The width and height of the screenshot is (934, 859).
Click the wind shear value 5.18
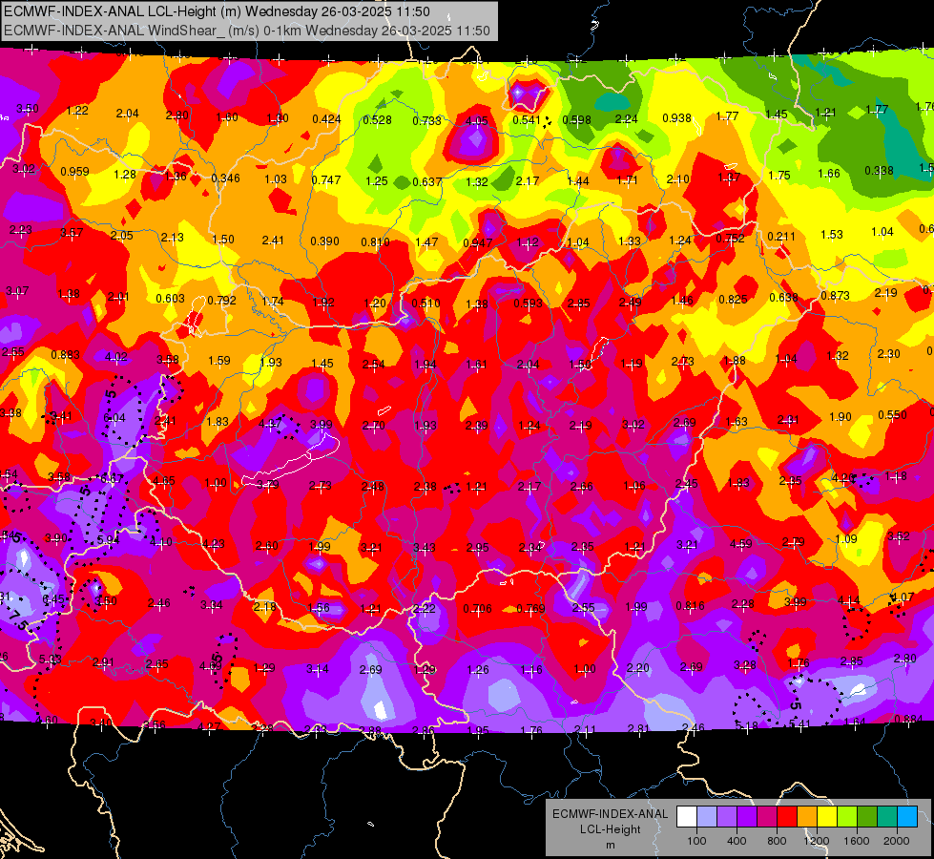tap(747, 726)
